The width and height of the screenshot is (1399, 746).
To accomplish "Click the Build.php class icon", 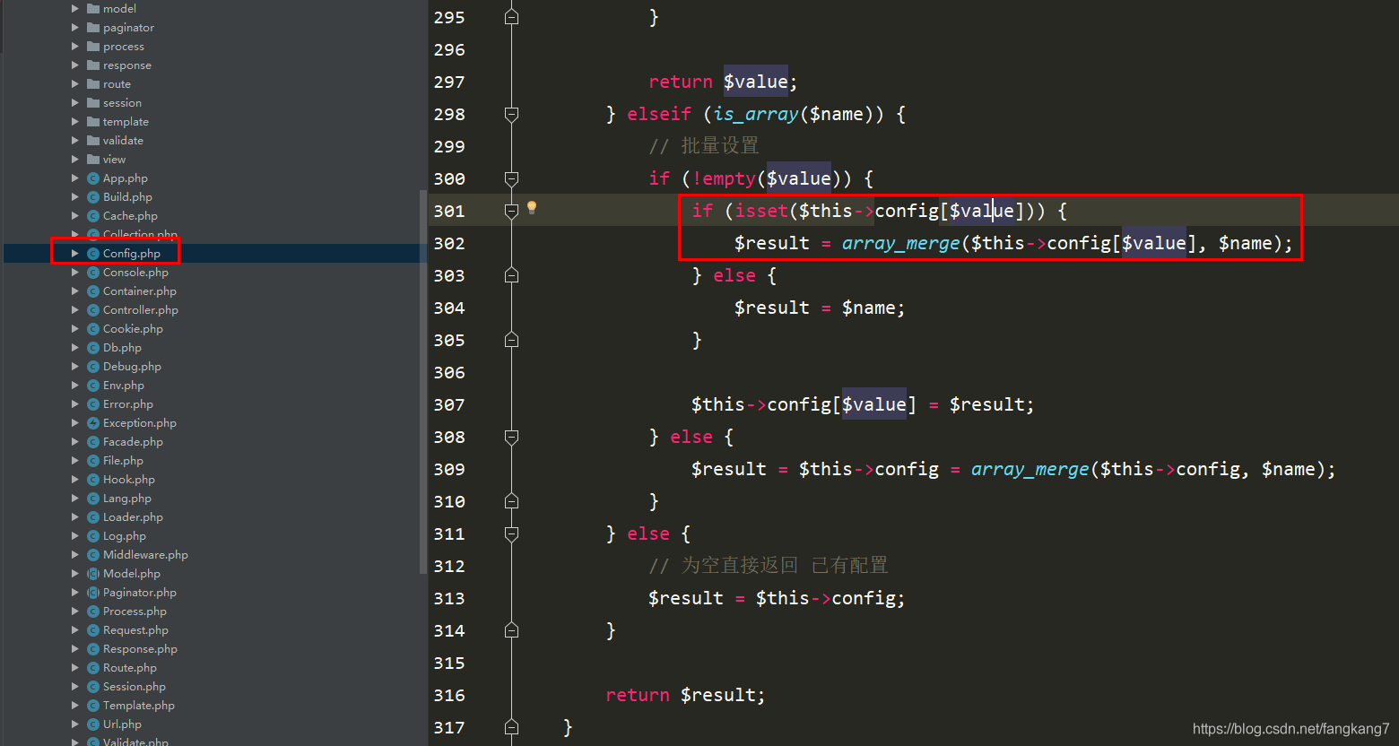I will click(93, 197).
